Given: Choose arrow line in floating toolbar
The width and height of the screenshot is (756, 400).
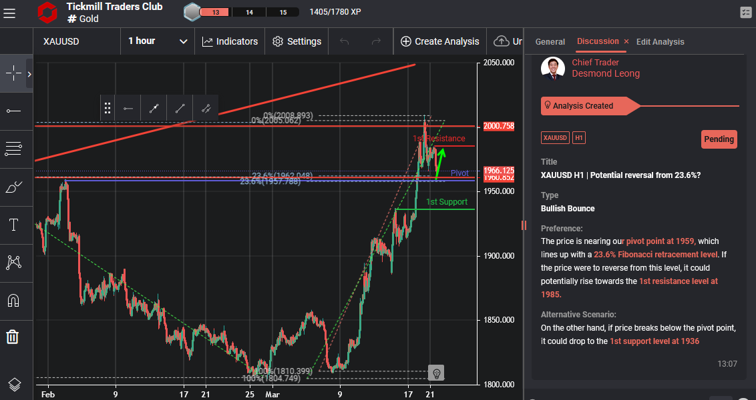Looking at the screenshot, I should [x=154, y=108].
